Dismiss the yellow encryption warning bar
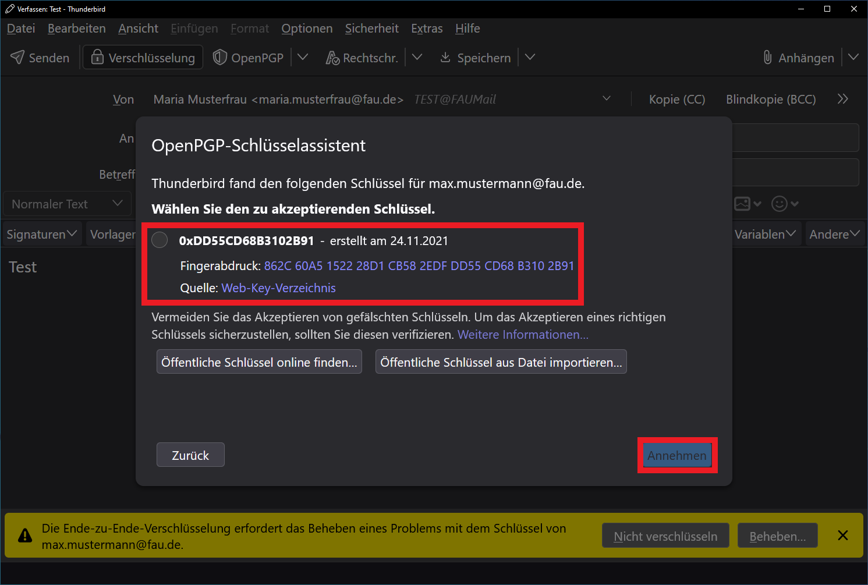The image size is (868, 585). coord(842,536)
